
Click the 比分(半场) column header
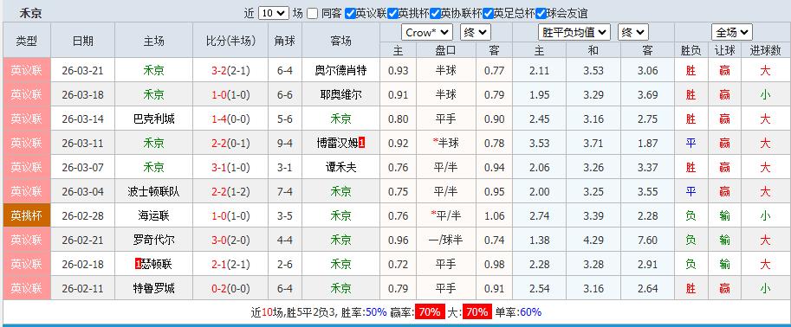230,41
